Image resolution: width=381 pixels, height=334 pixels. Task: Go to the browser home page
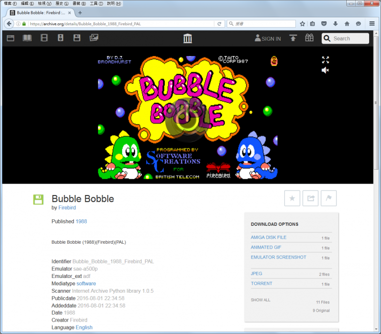coord(347,24)
